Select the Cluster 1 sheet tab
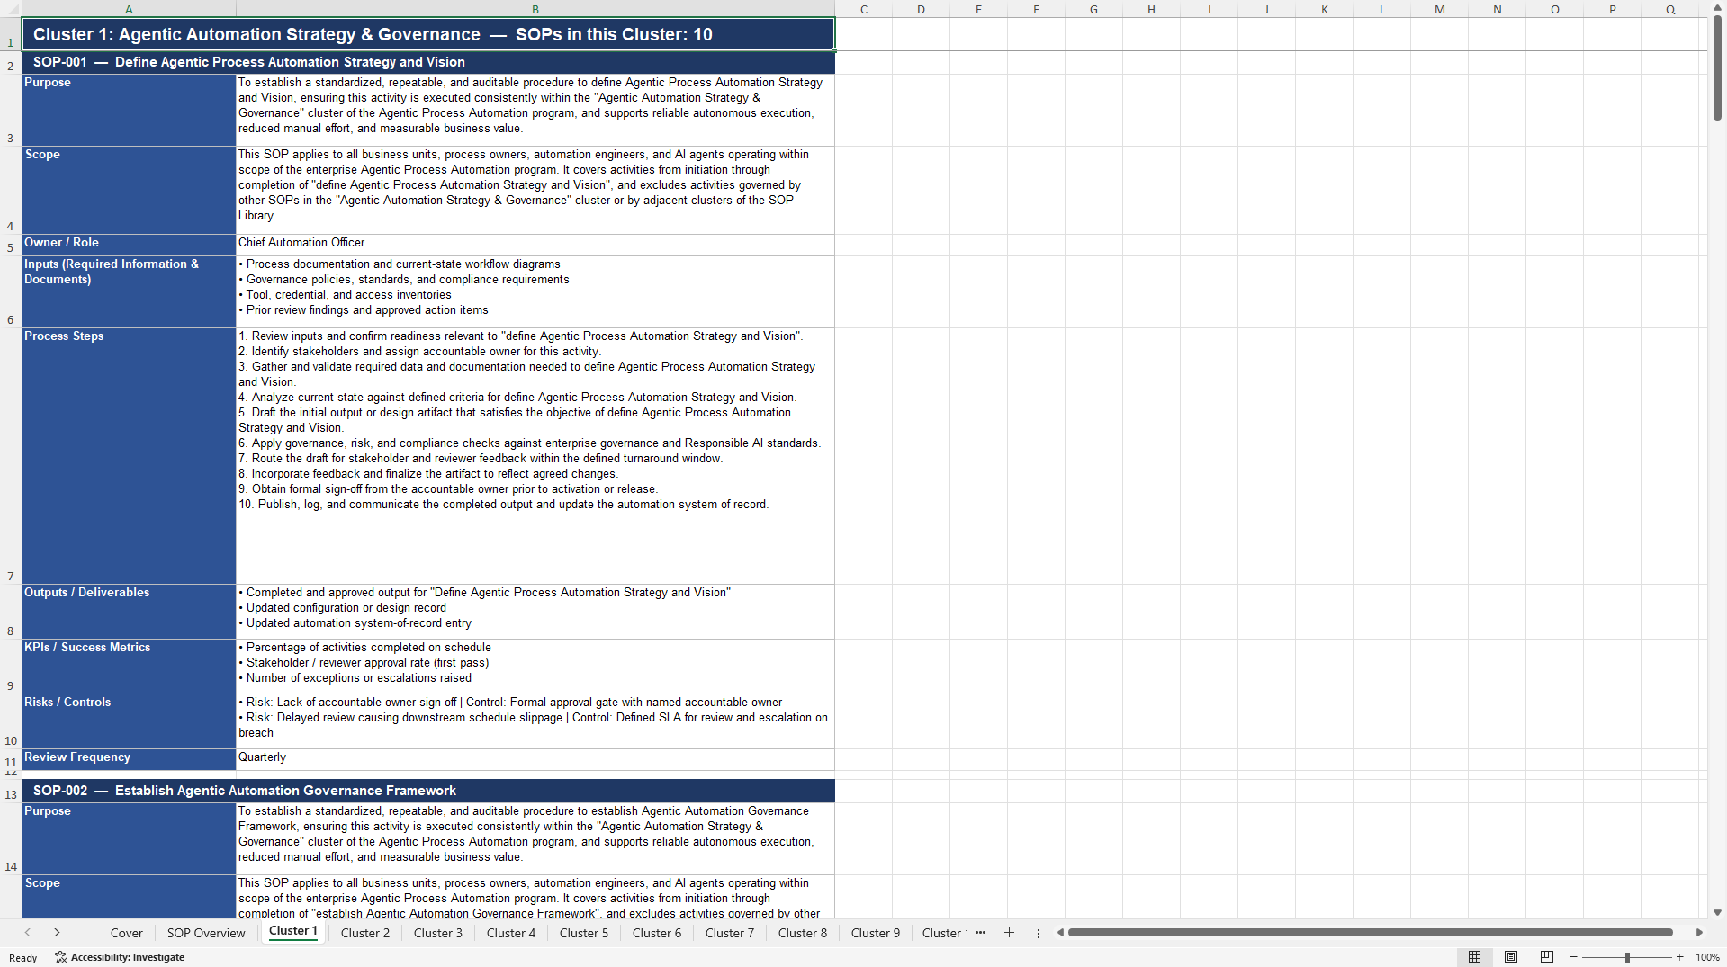 coord(293,931)
